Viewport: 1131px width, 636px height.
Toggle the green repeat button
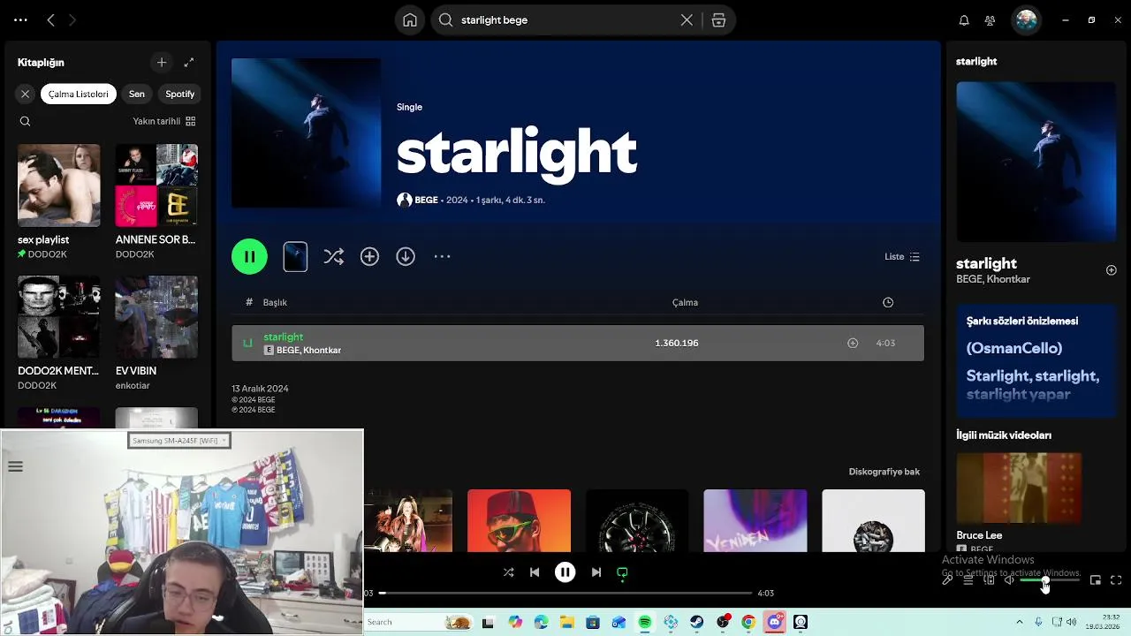pos(622,572)
